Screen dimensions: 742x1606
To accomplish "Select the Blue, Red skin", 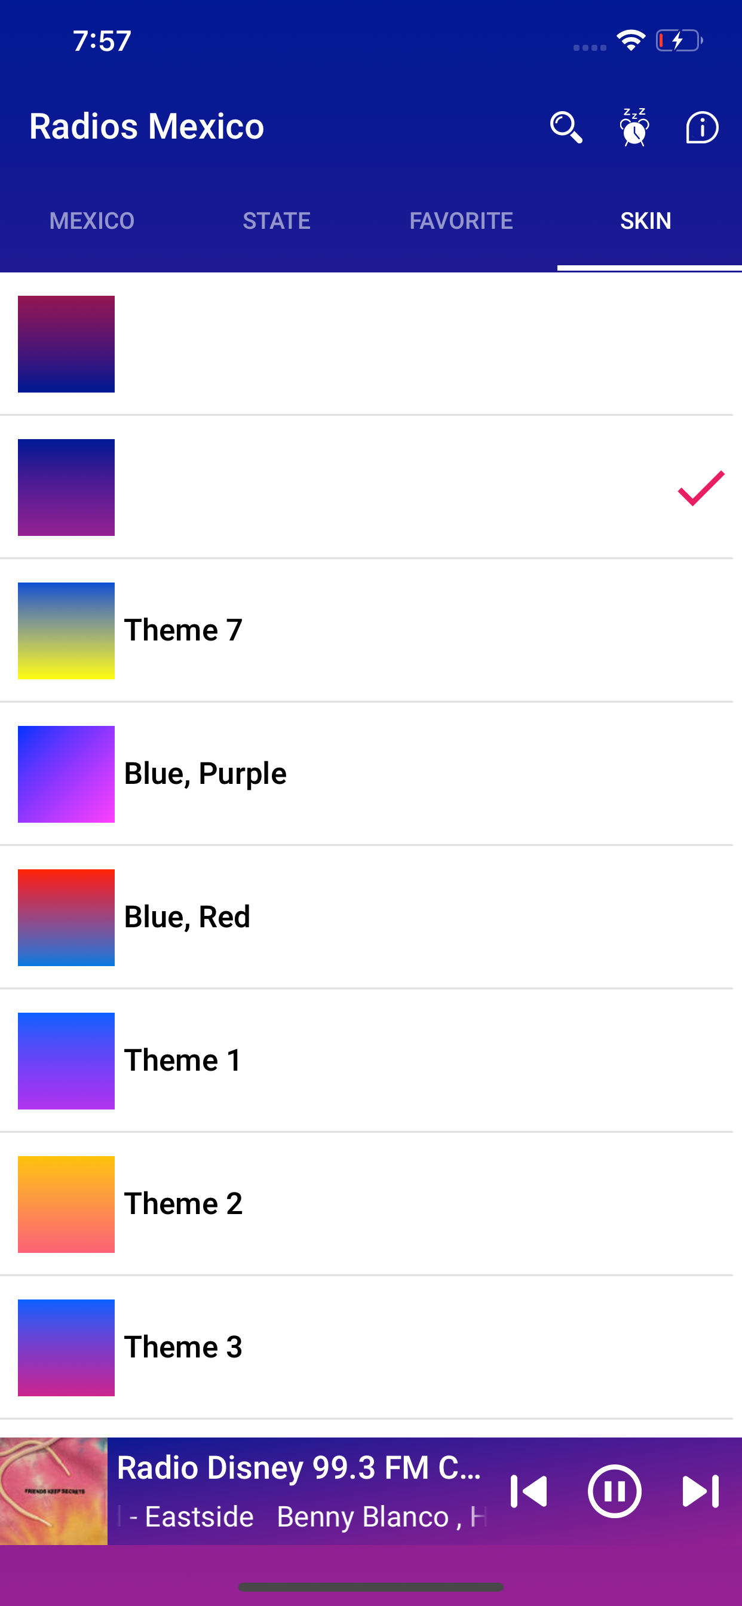I will pos(187,917).
